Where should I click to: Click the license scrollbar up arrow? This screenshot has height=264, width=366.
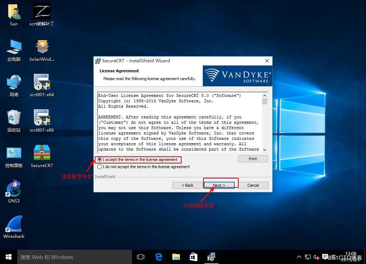[x=264, y=96]
